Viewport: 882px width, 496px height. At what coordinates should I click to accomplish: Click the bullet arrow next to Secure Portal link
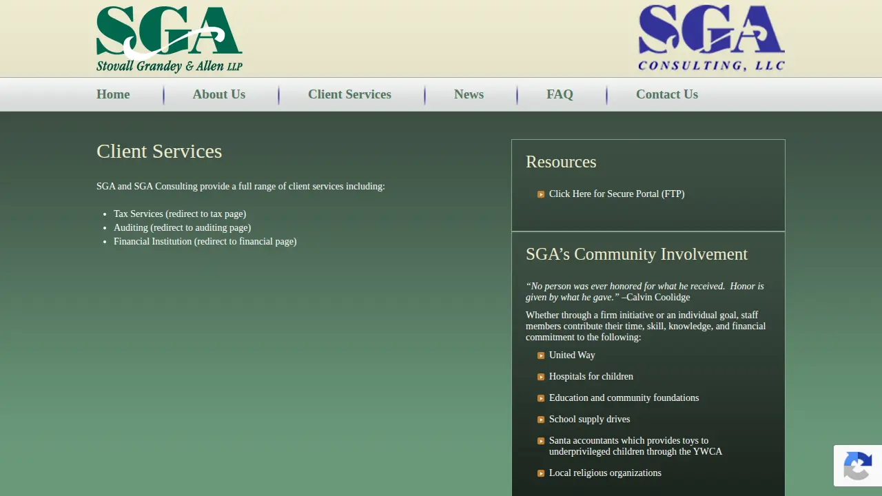541,194
